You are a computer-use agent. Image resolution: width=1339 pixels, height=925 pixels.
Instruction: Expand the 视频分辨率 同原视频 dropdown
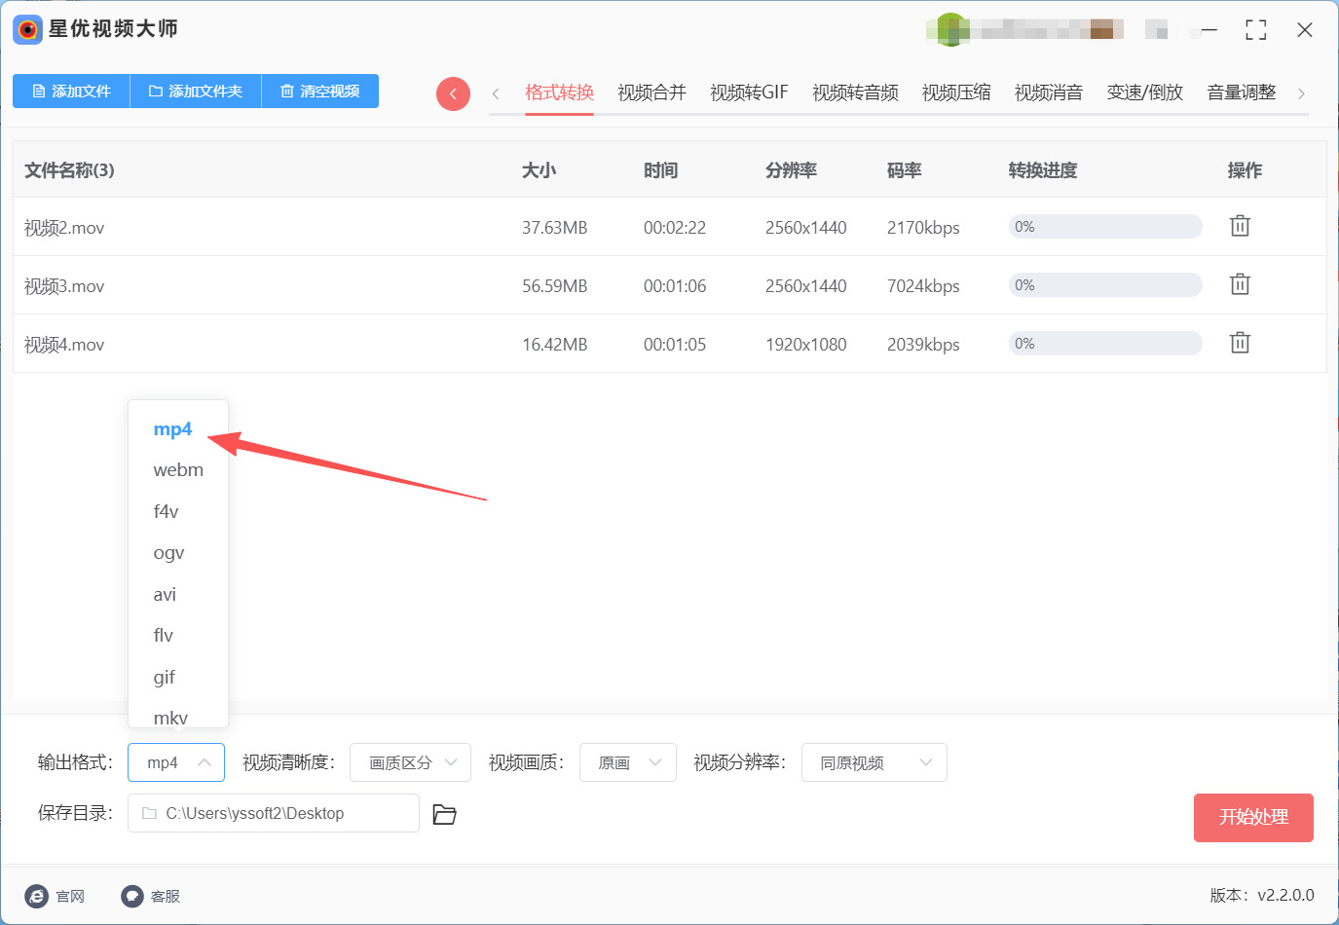click(874, 762)
